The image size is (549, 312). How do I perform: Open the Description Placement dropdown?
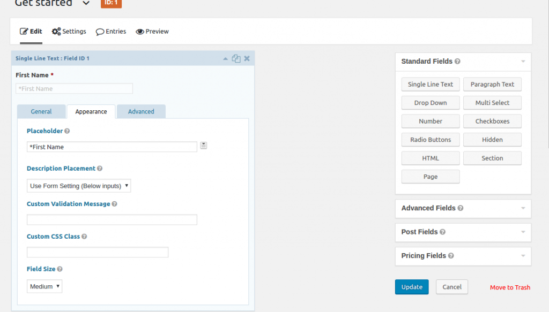(79, 186)
